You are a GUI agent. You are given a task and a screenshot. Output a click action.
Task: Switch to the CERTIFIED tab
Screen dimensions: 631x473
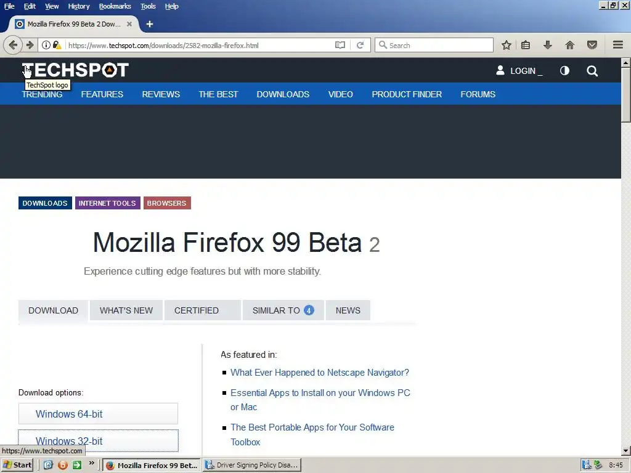(202, 310)
